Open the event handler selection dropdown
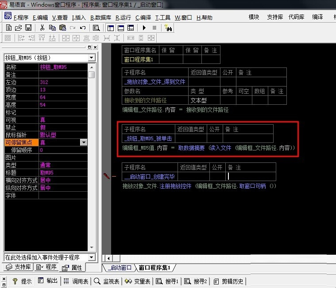This screenshot has height=288, width=336. pos(92,257)
